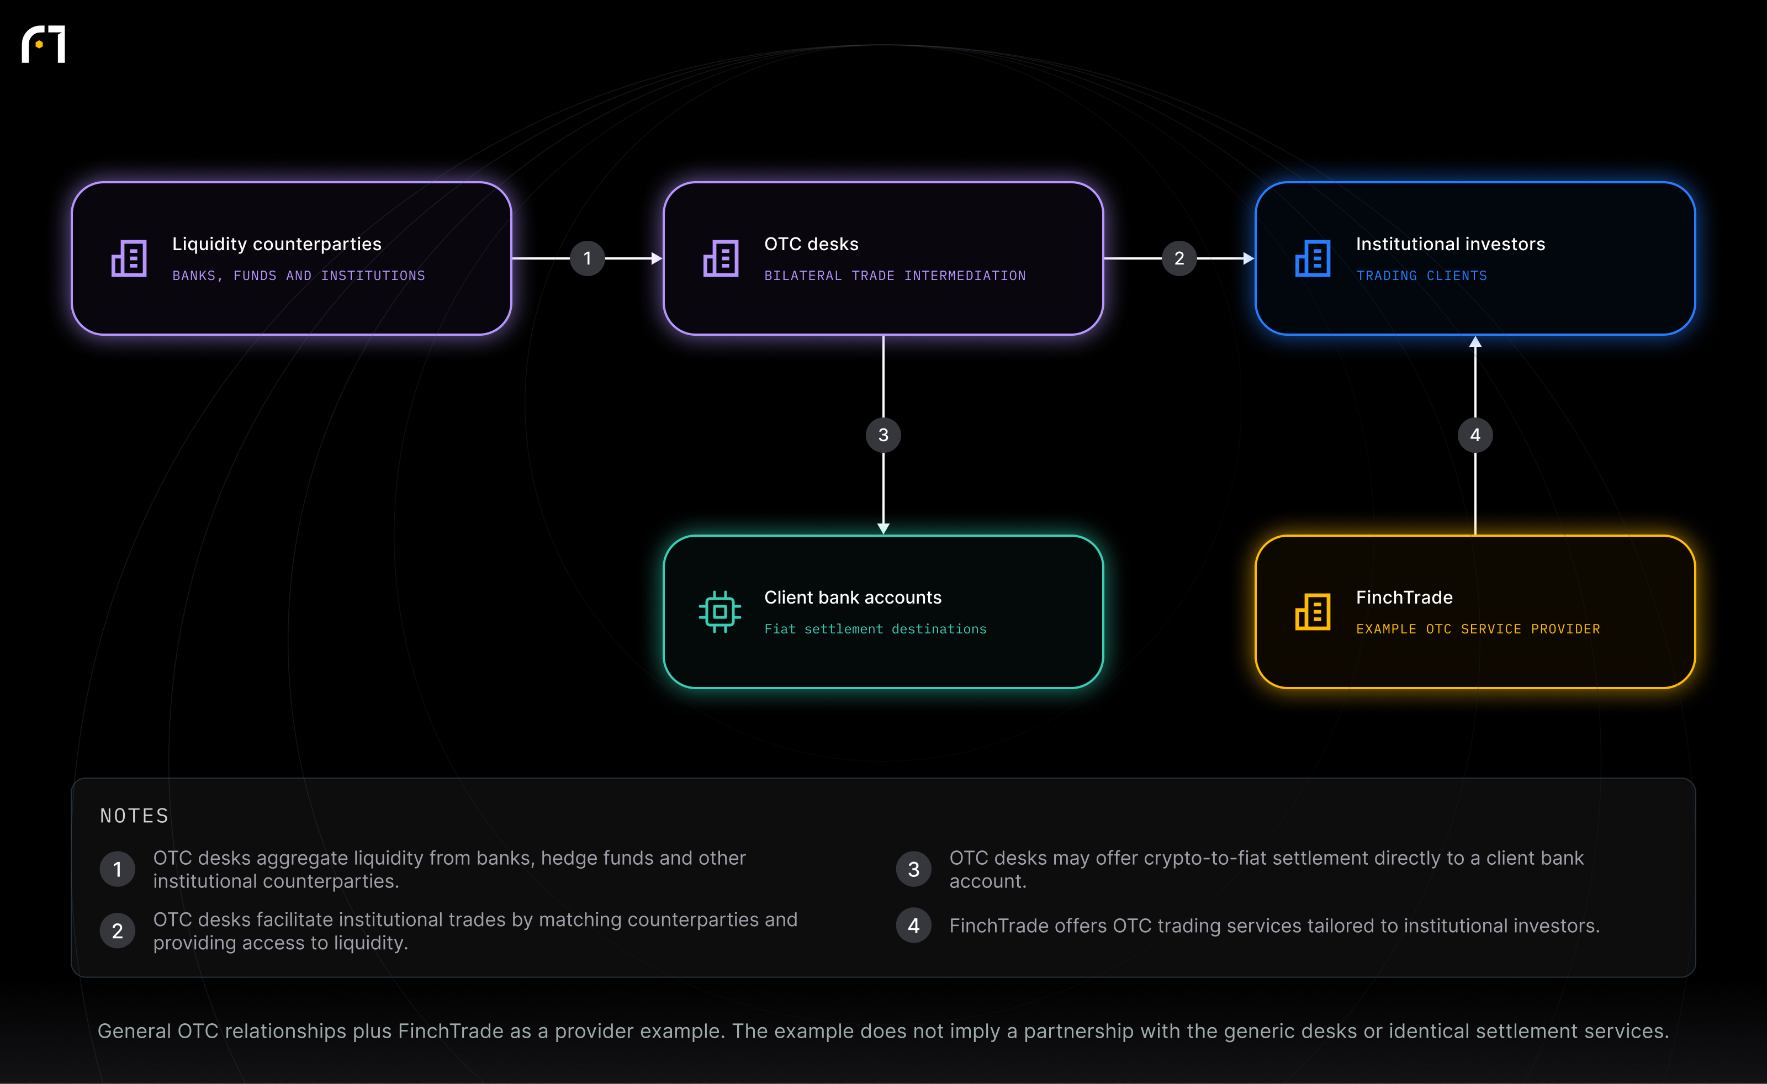
Task: Click the TRADING CLIENTS subtitle
Action: tap(1421, 276)
